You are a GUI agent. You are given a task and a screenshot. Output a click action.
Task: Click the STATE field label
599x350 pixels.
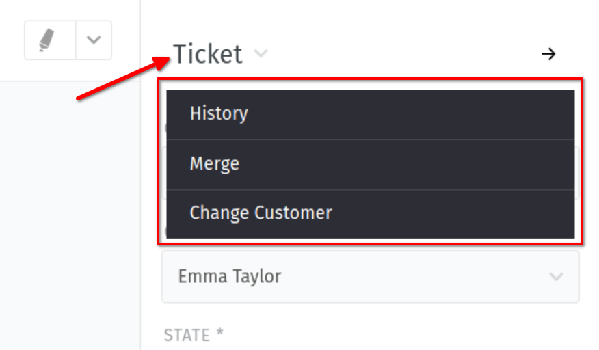click(187, 335)
